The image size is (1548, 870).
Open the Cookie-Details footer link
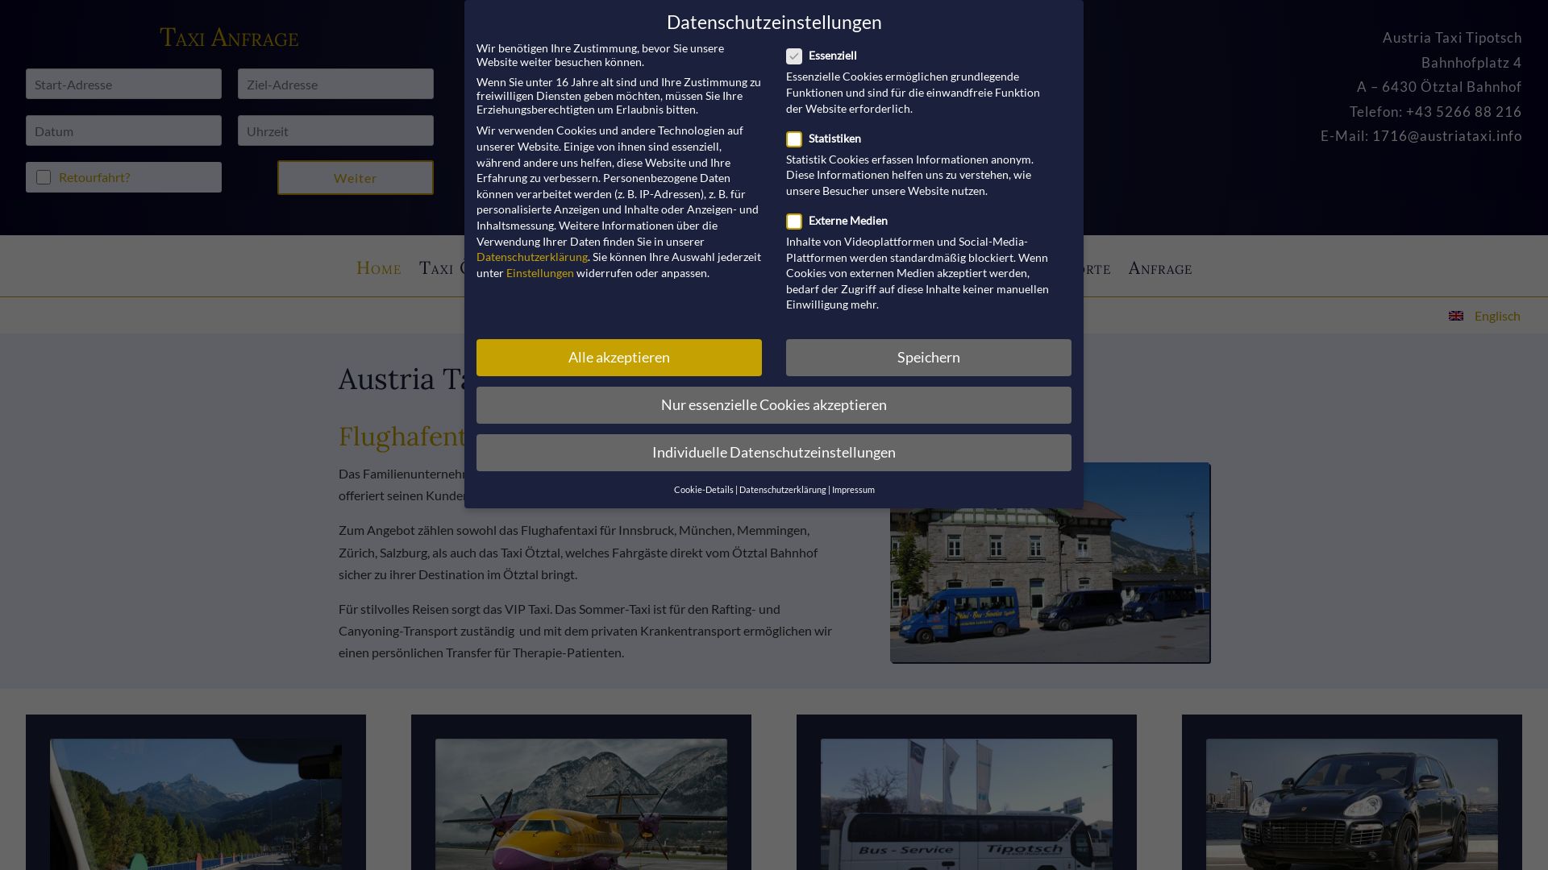(x=703, y=490)
